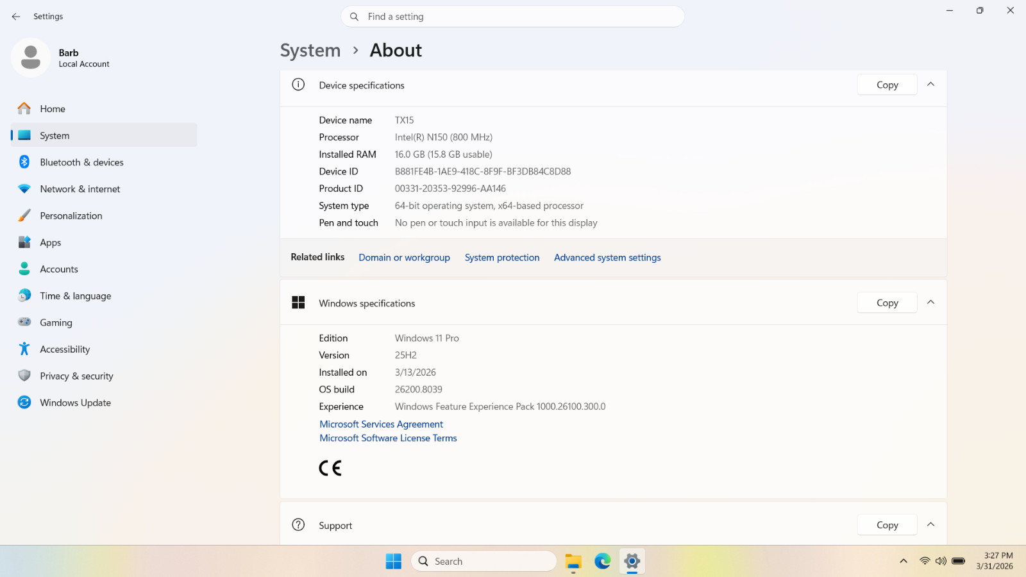This screenshot has width=1026, height=577.
Task: Open the Microsoft Software License Terms
Action: tap(388, 439)
